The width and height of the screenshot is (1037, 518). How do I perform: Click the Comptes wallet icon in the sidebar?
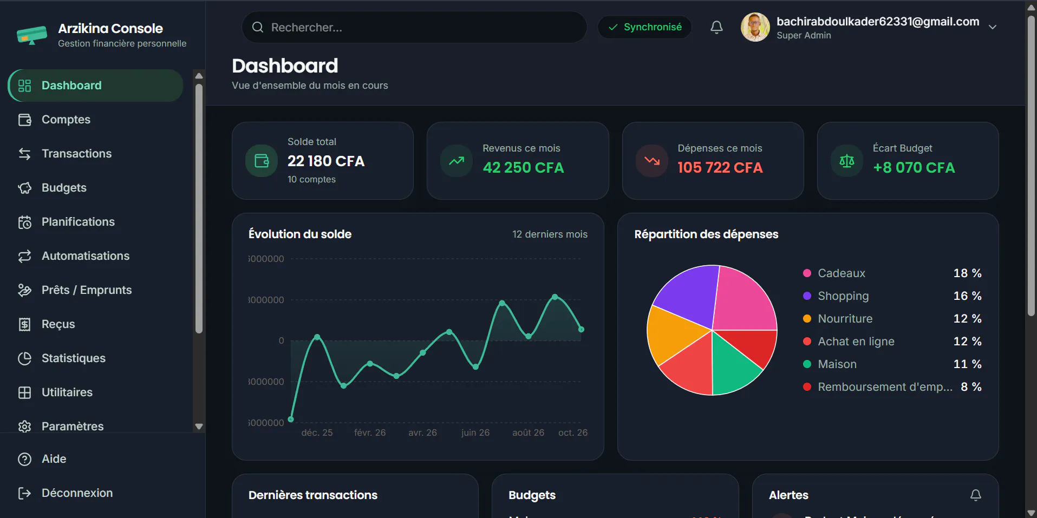pos(25,120)
